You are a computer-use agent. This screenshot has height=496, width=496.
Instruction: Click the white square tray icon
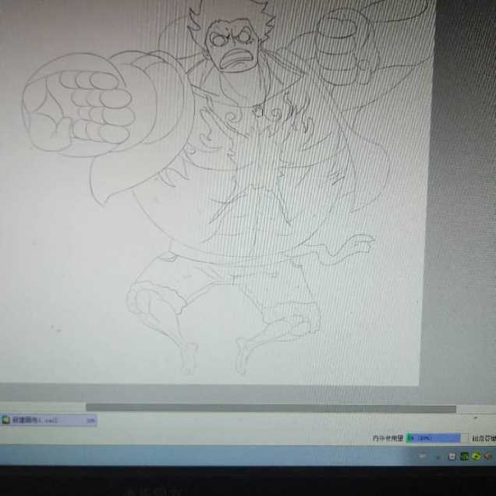click(x=452, y=456)
